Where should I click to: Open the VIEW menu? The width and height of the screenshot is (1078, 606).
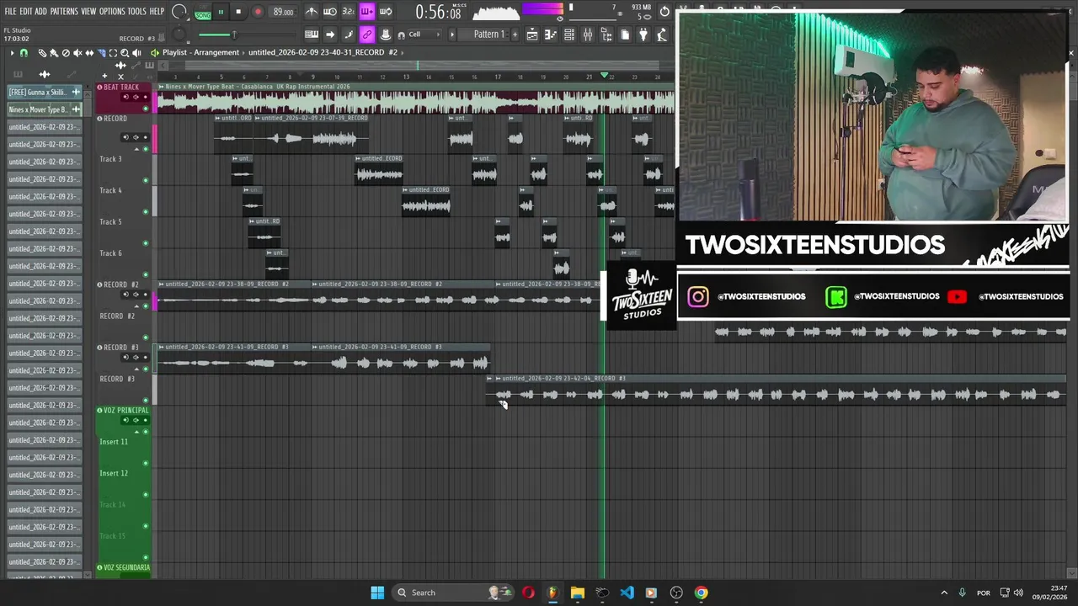88,12
